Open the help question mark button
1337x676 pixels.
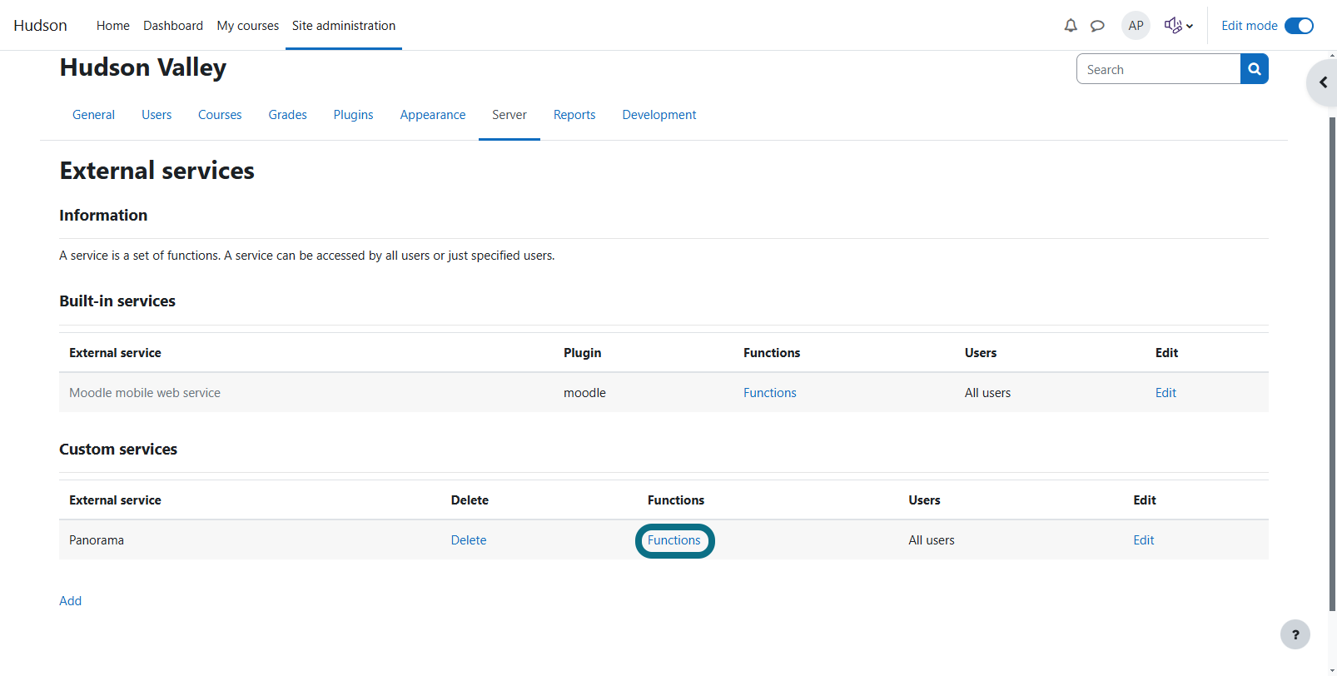[1295, 634]
